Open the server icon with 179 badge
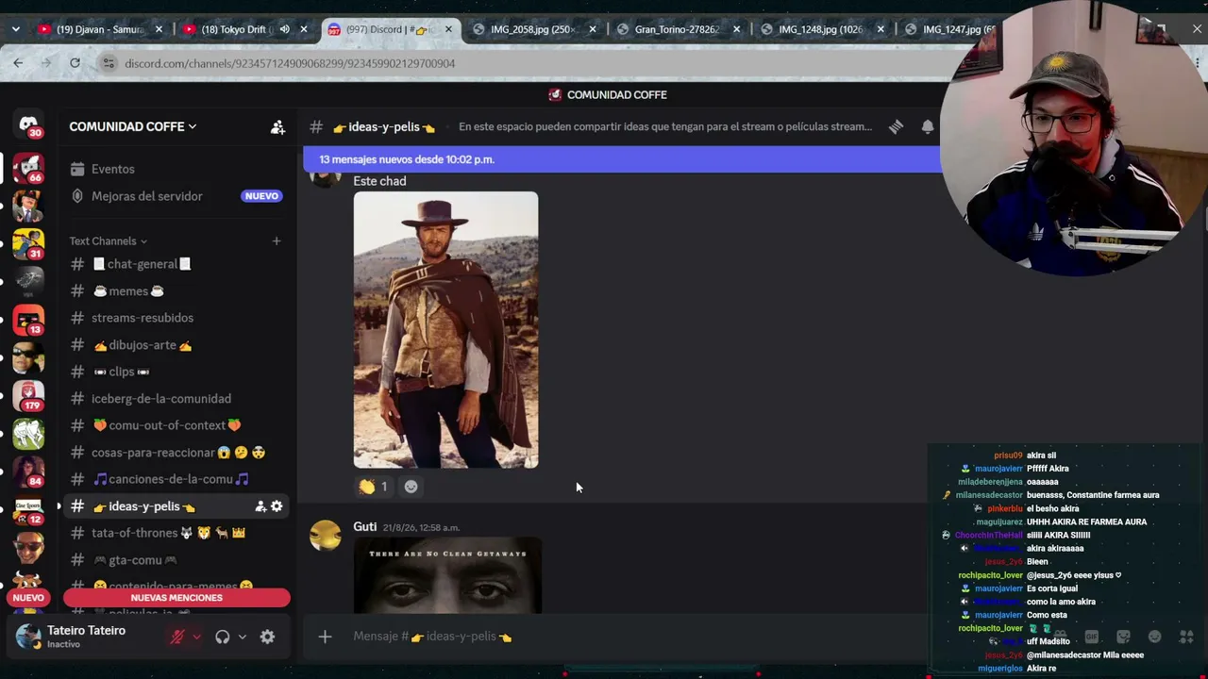Screen dimensions: 1208x679 (28, 396)
